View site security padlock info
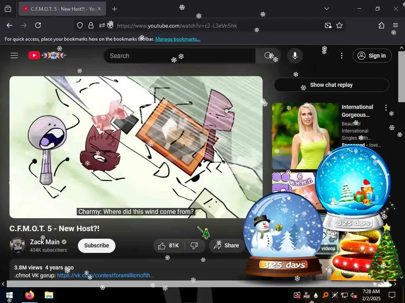 coord(91,25)
